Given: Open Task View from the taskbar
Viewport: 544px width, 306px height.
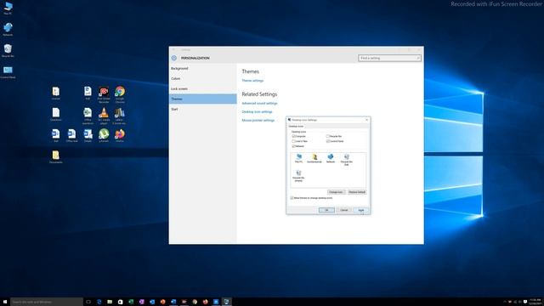Looking at the screenshot, I should [88, 302].
